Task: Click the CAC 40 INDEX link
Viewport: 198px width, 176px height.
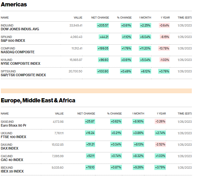Action: click(12, 160)
